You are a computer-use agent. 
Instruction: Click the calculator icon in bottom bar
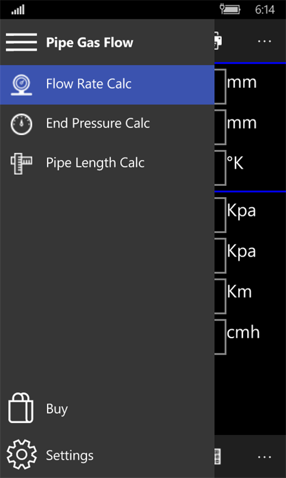pos(218,456)
